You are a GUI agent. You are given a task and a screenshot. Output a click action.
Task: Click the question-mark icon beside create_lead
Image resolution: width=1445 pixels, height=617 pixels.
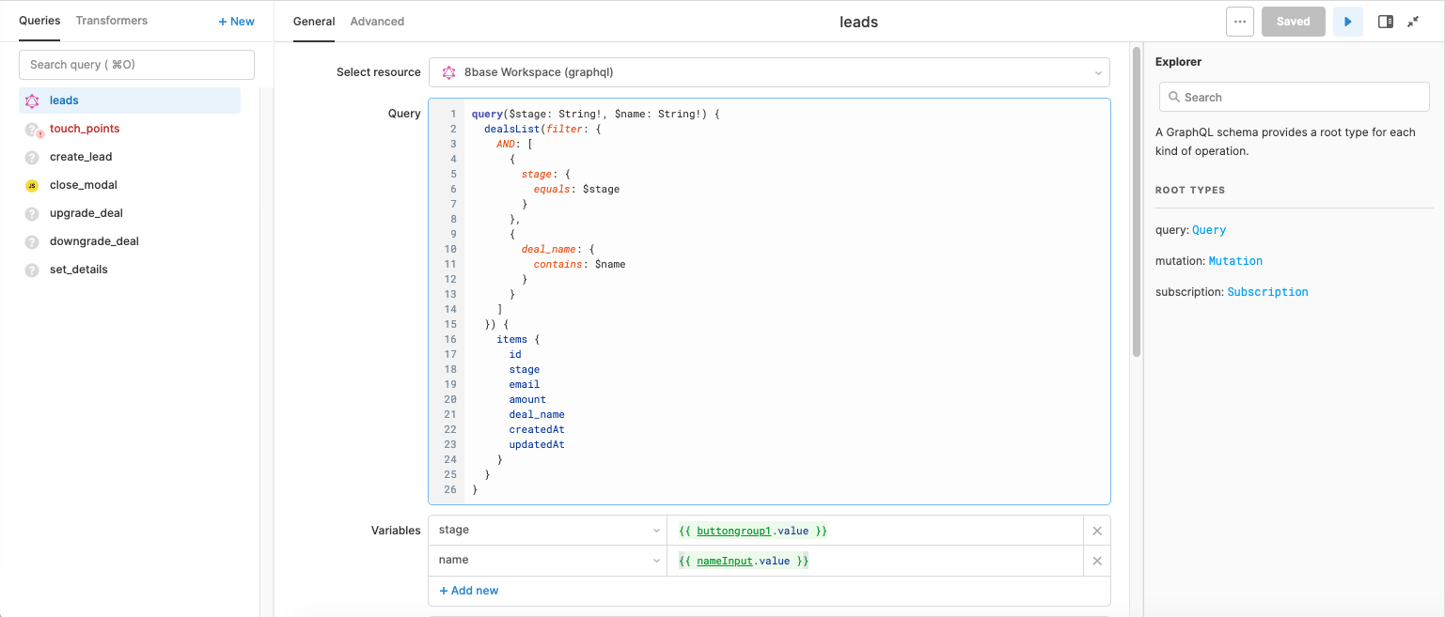32,157
